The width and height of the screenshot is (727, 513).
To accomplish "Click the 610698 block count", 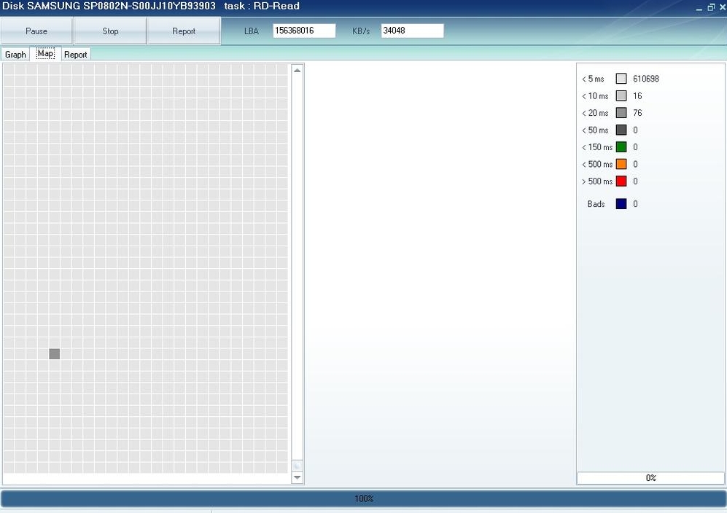I will point(646,79).
